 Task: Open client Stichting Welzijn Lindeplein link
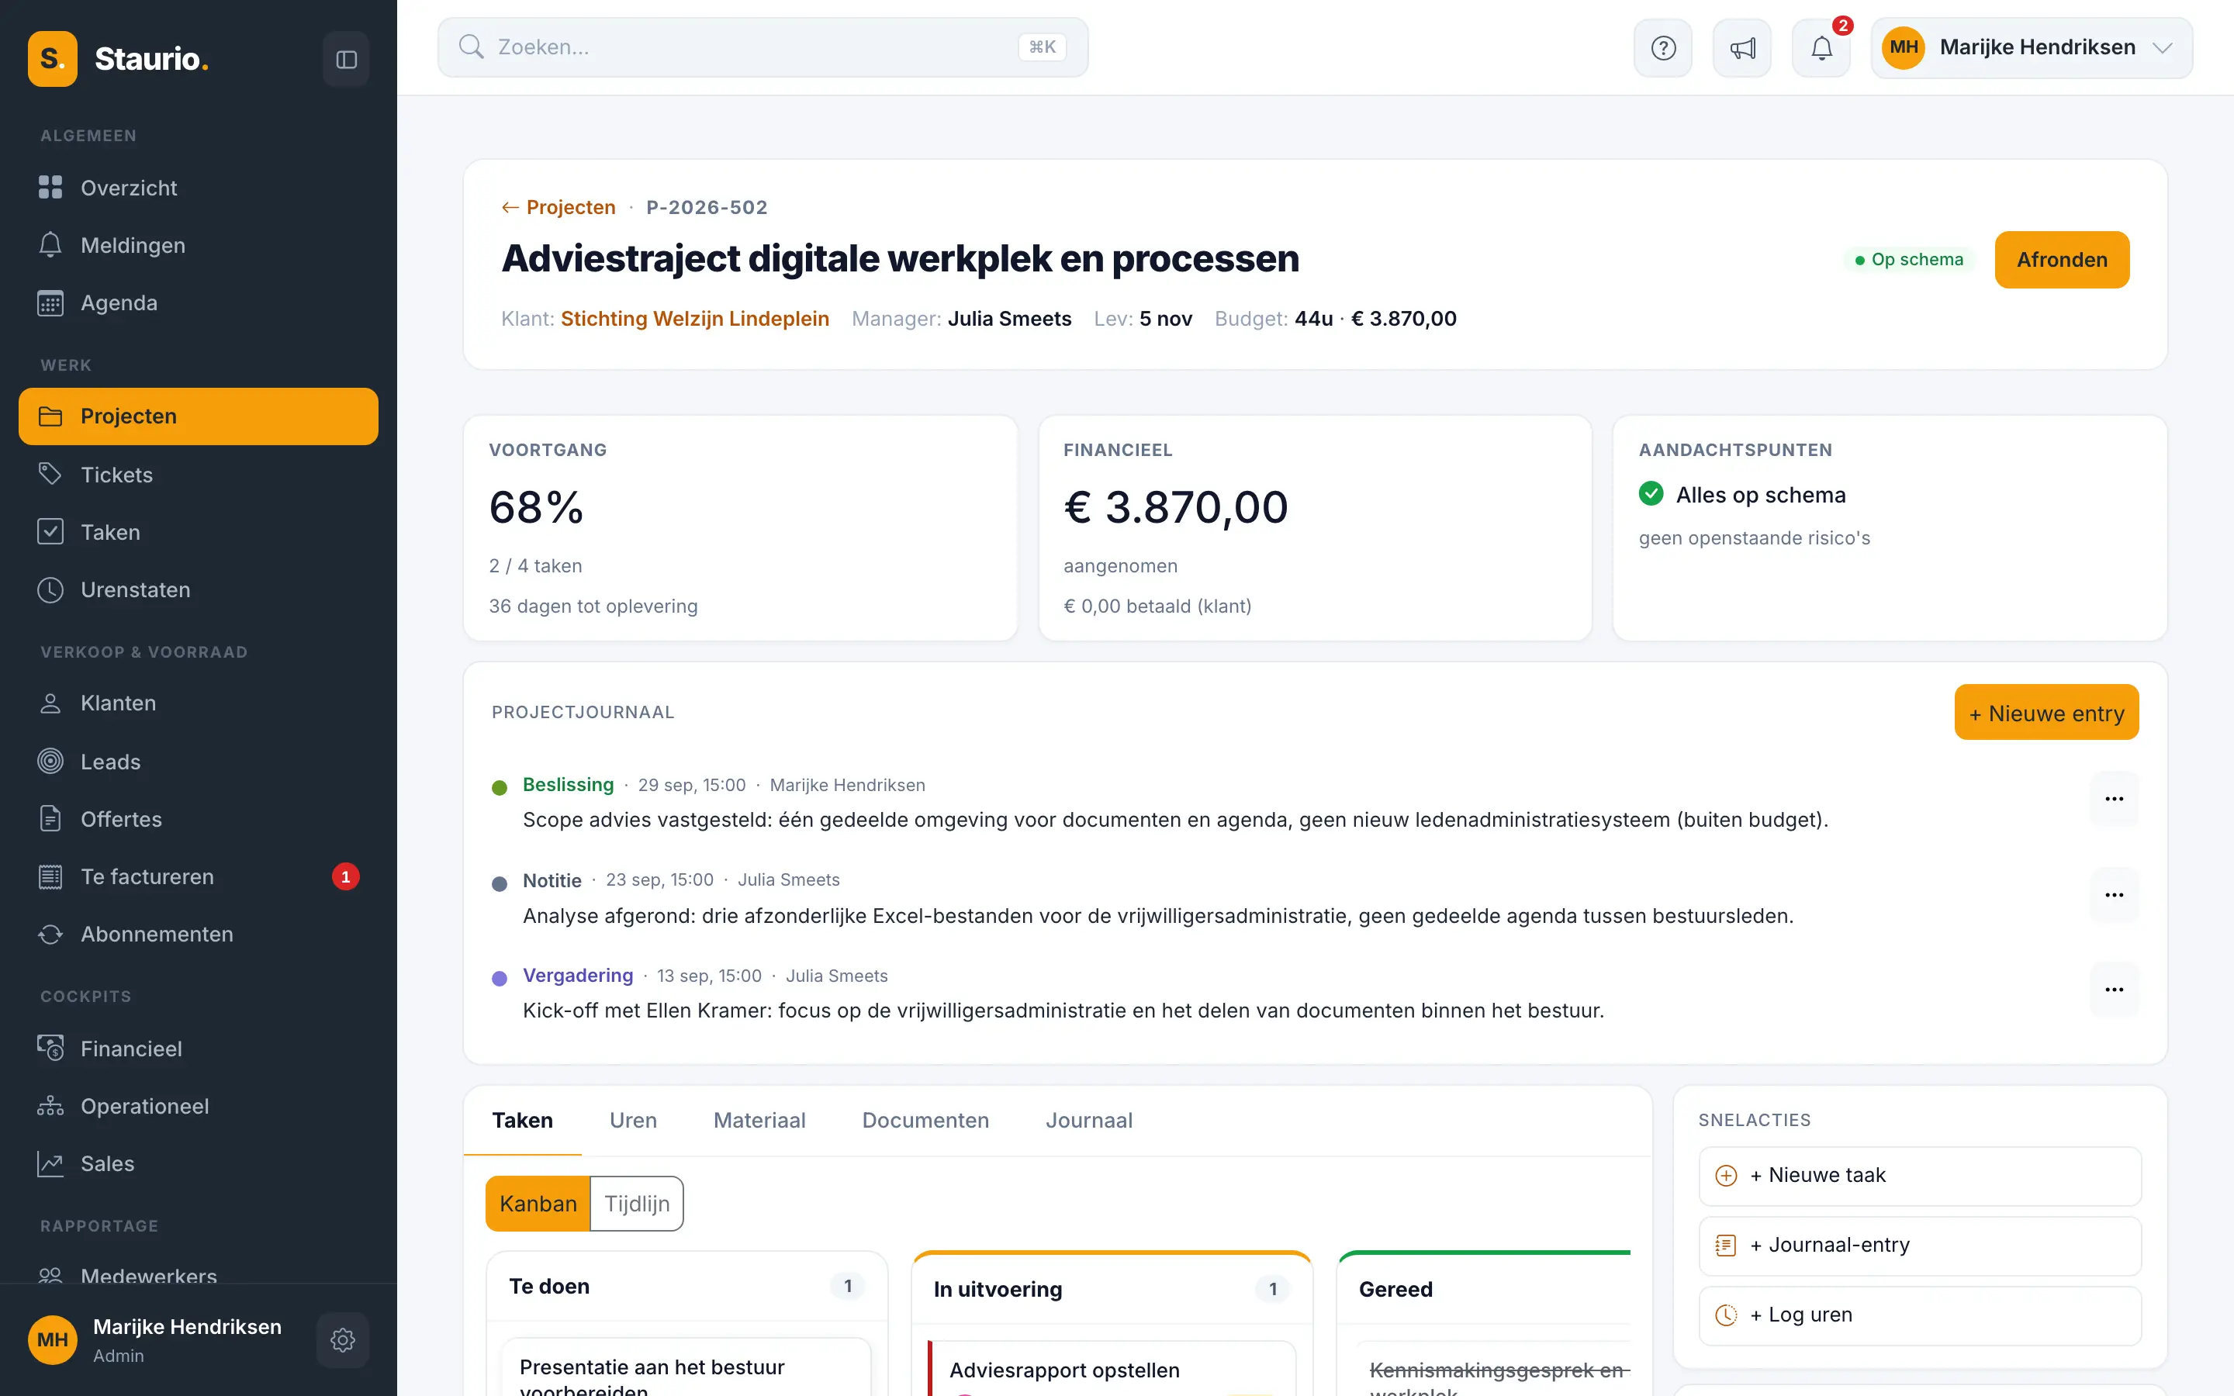point(695,319)
